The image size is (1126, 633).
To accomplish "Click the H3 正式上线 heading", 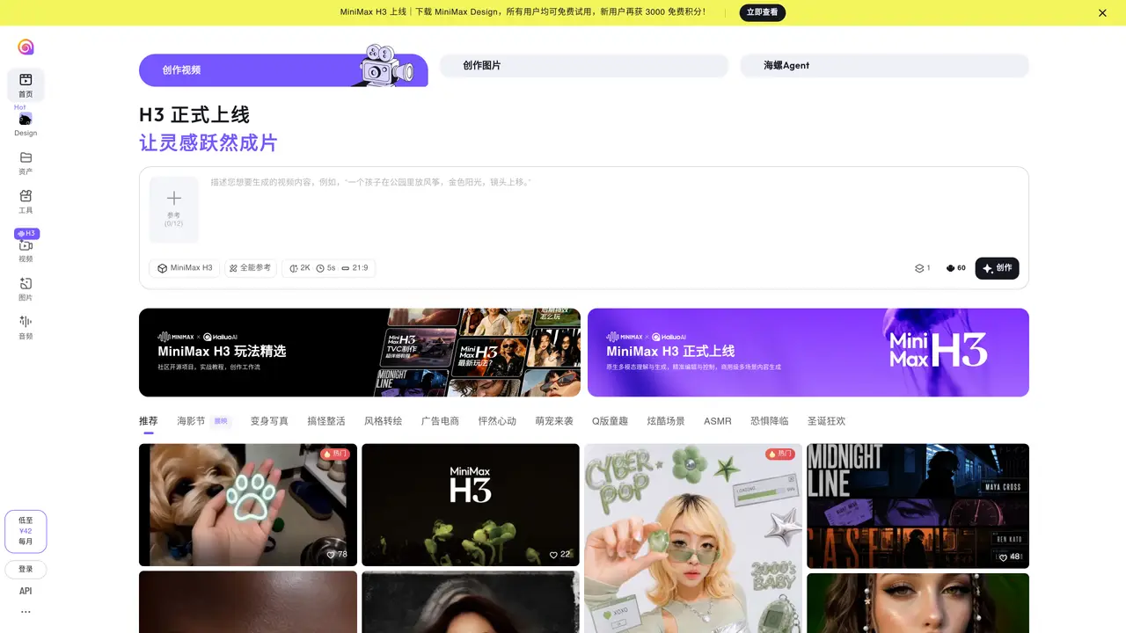I will click(x=194, y=115).
